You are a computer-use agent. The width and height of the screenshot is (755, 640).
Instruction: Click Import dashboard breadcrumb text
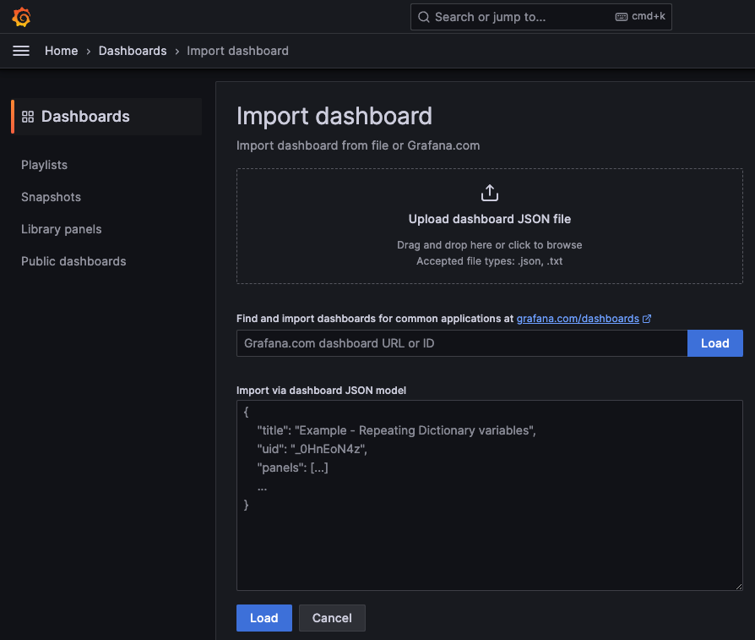tap(238, 51)
